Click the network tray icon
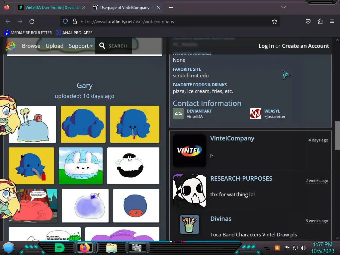Screen dimensions: 340x255 295,248
